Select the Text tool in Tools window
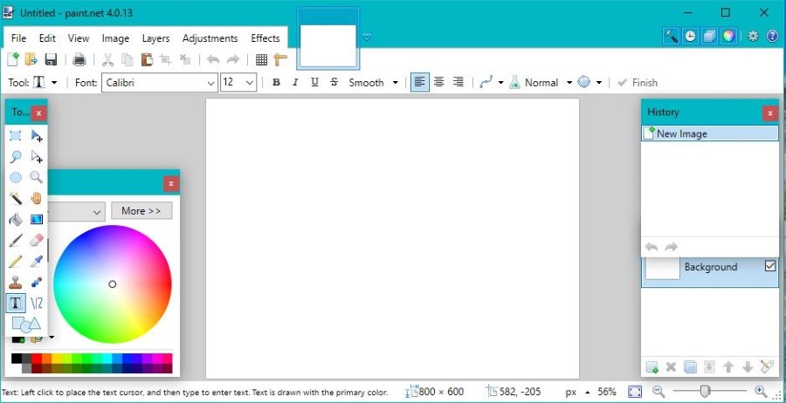The image size is (786, 403). (16, 303)
